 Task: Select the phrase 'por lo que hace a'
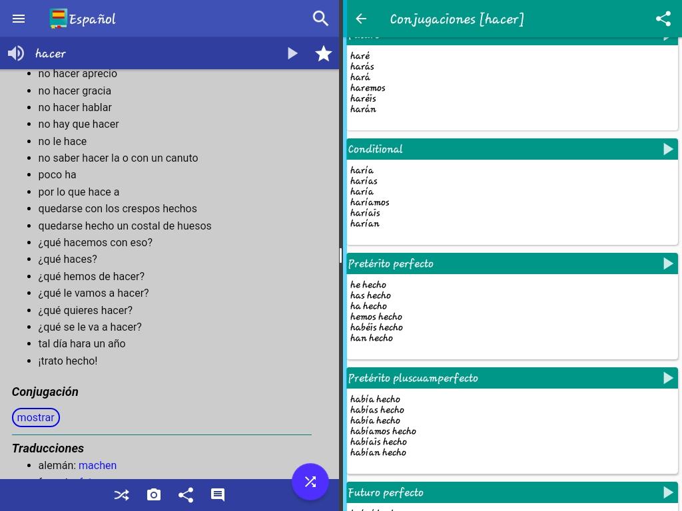click(x=79, y=192)
